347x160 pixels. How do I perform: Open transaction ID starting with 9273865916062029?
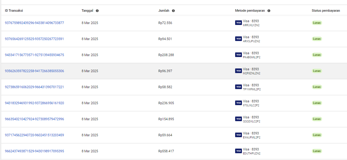tap(35, 87)
